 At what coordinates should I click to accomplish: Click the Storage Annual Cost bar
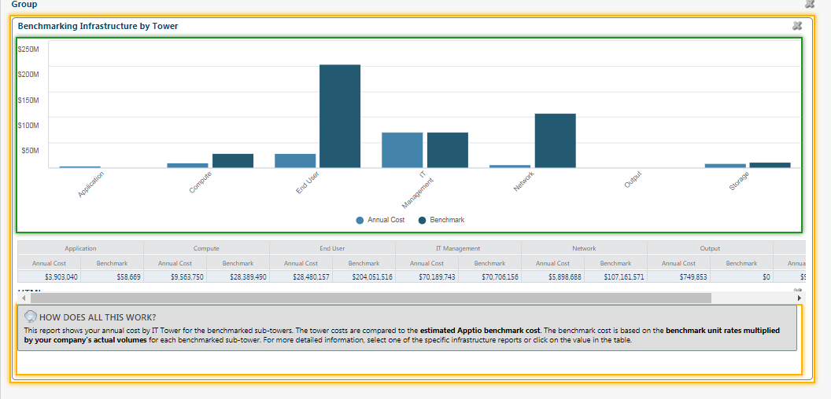(x=725, y=166)
